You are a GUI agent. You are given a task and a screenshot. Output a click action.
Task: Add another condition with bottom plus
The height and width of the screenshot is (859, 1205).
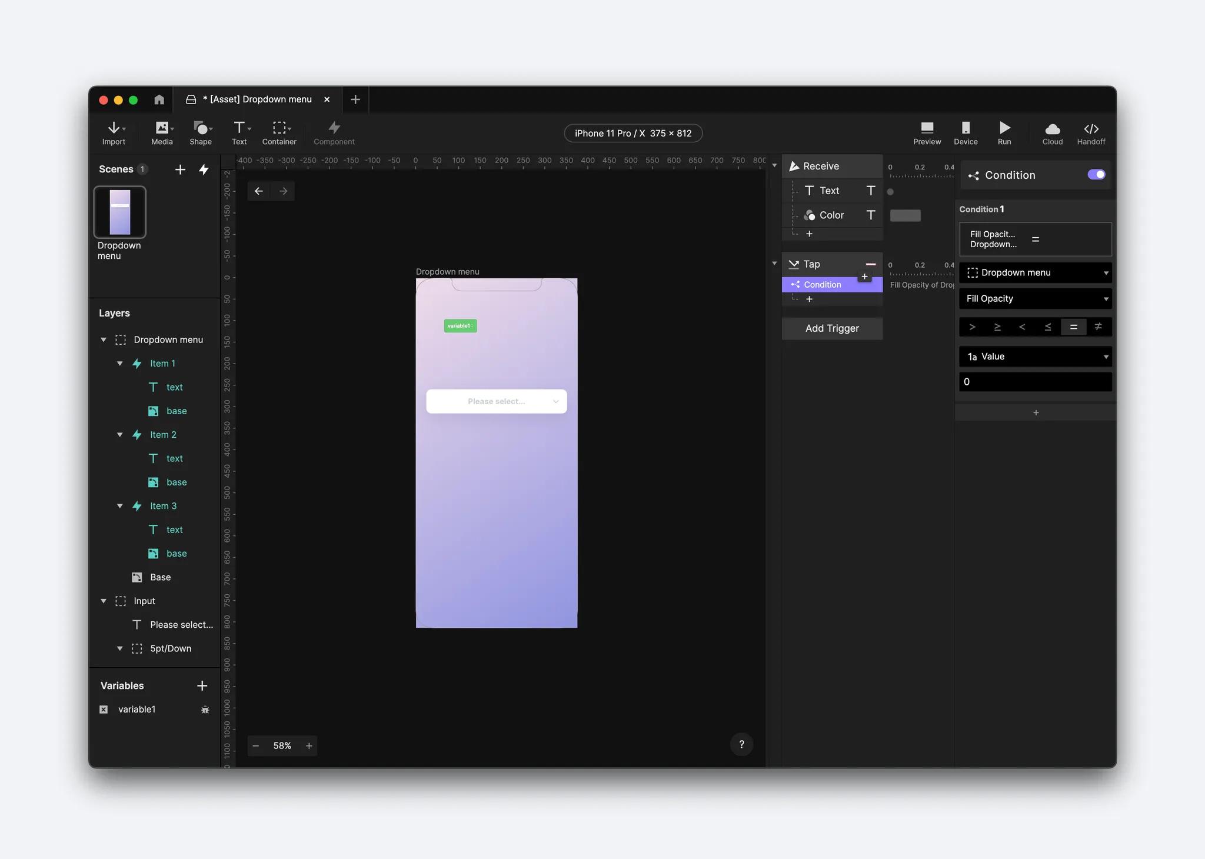[1036, 412]
